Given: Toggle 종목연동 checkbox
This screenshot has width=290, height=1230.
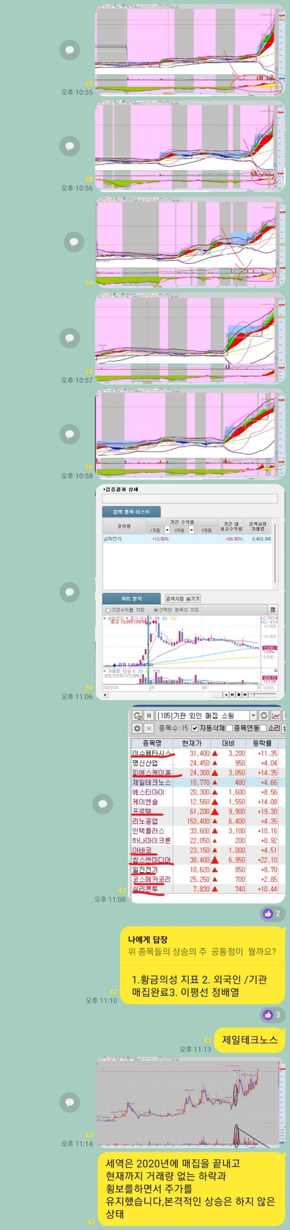Looking at the screenshot, I should point(229,728).
